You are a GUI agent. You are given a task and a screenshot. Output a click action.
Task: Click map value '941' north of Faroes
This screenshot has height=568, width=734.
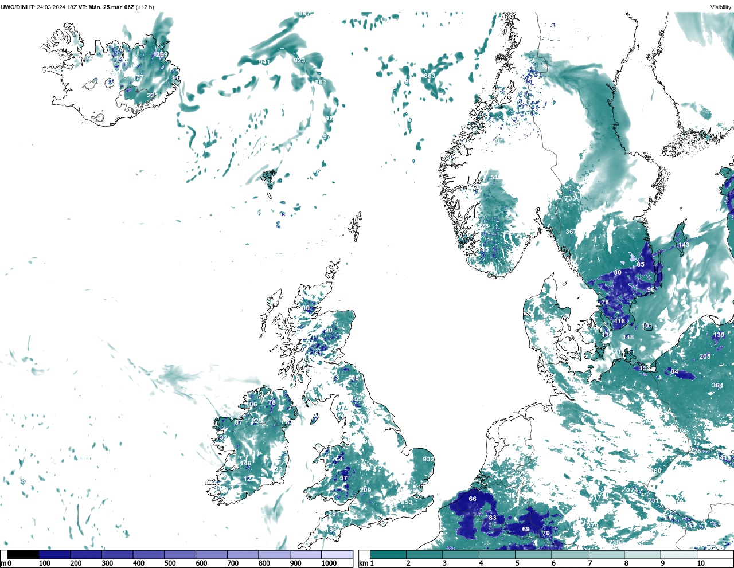click(264, 62)
